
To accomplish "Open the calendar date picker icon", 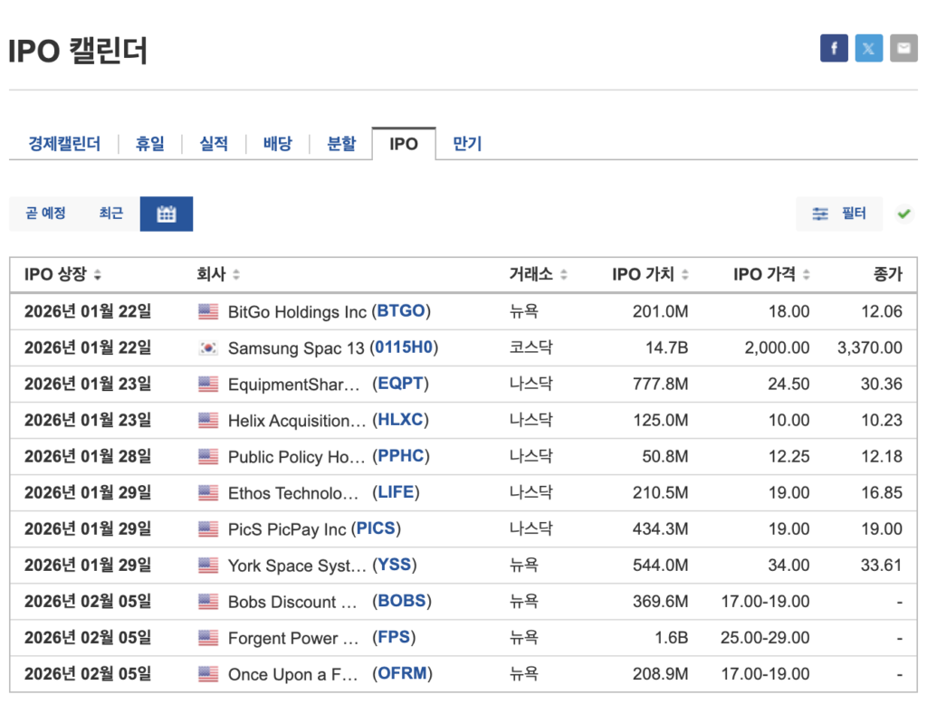I will [167, 214].
